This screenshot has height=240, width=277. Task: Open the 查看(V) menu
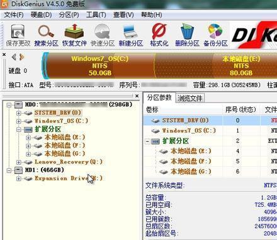(x=123, y=15)
